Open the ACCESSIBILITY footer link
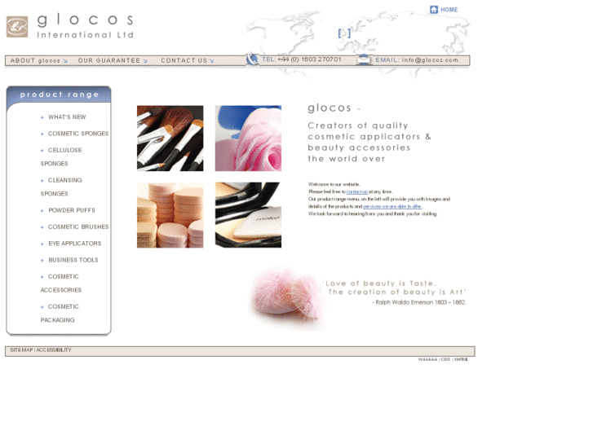Viewport: 593px width, 444px height. coord(54,350)
